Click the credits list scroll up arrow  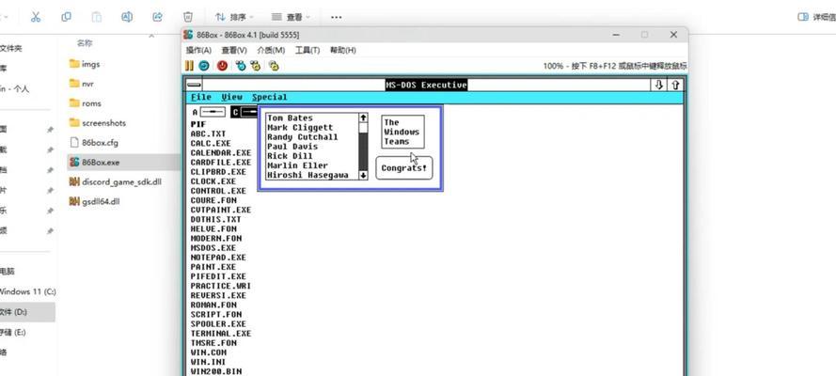point(363,117)
